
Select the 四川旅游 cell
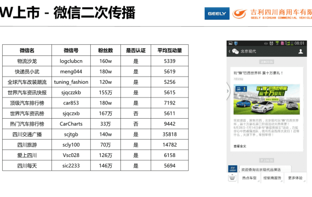click(27, 145)
